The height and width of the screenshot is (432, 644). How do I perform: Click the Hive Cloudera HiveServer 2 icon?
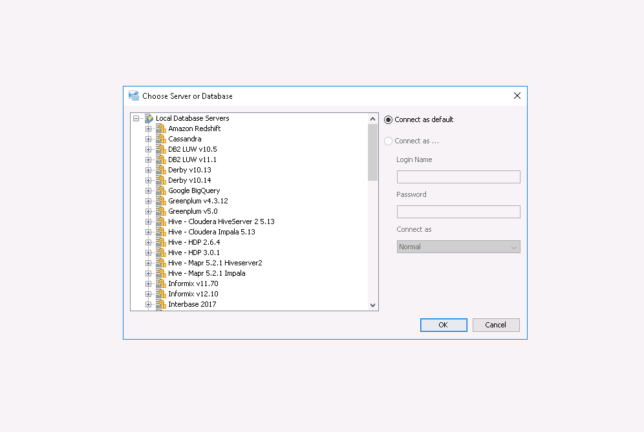click(161, 221)
